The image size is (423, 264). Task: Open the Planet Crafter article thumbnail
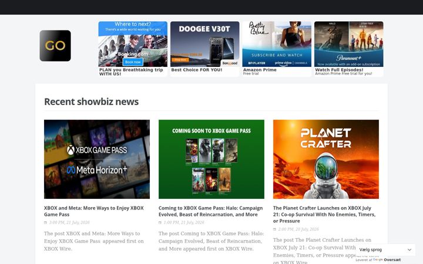(x=326, y=159)
